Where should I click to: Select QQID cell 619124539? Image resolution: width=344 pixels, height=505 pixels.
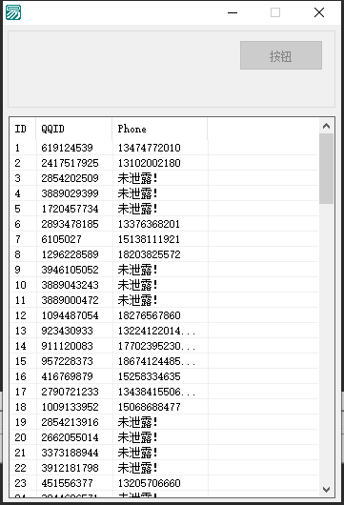coord(67,148)
